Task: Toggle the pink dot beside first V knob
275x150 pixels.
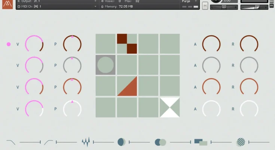Action: click(9, 44)
